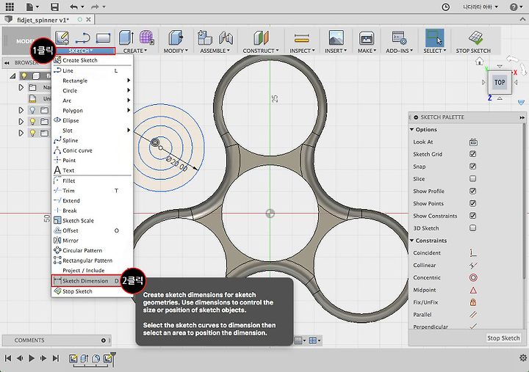The width and height of the screenshot is (529, 372).
Task: Collapse the Sketch Palette with double arrows
Action: pyautogui.click(x=522, y=117)
